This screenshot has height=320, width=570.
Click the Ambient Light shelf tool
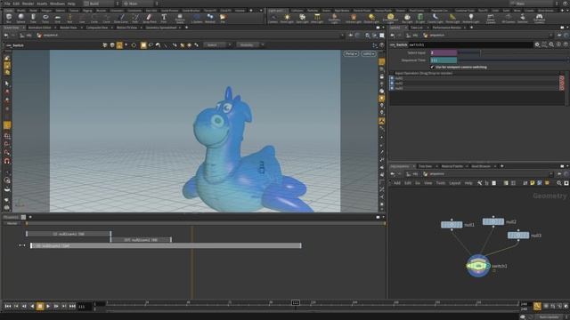[x=471, y=18]
